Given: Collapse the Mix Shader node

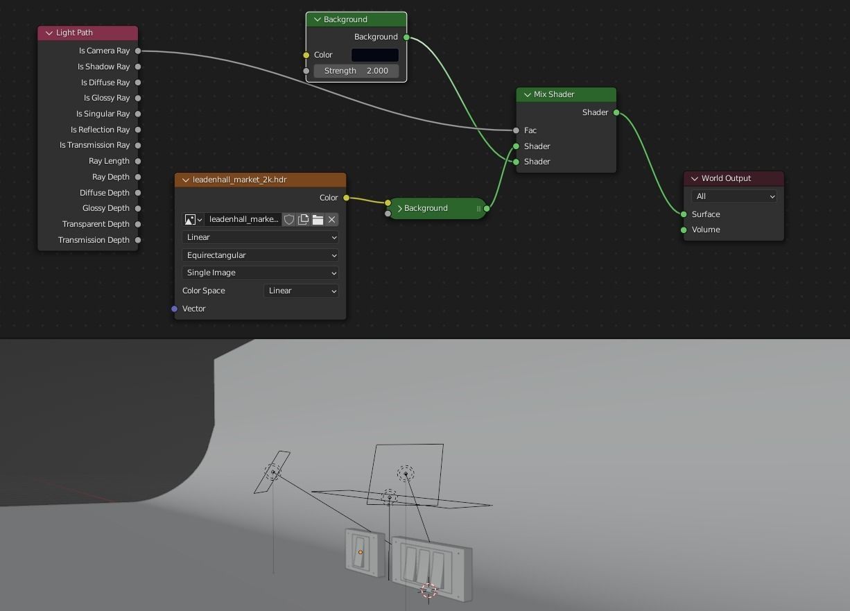Looking at the screenshot, I should [528, 94].
